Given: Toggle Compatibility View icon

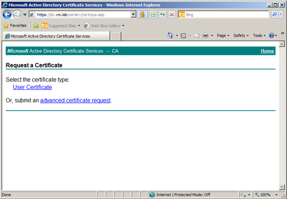Looking at the screenshot, I should pyautogui.click(x=153, y=15).
